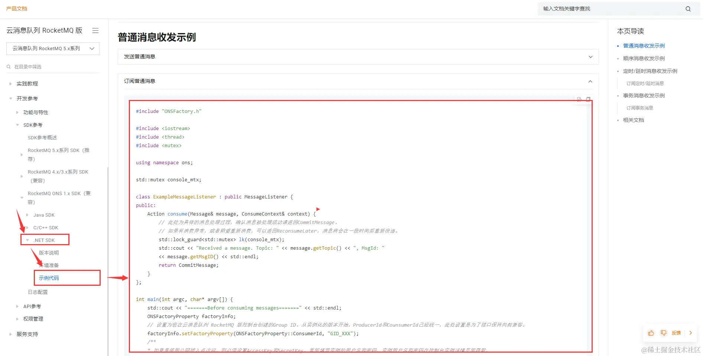Open RocketMQ ONS 1.x SDK entry

point(59,198)
